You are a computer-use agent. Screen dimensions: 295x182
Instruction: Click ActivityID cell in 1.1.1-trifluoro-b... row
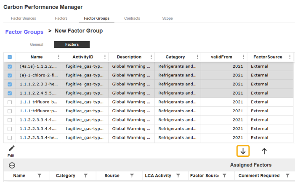pos(85,102)
